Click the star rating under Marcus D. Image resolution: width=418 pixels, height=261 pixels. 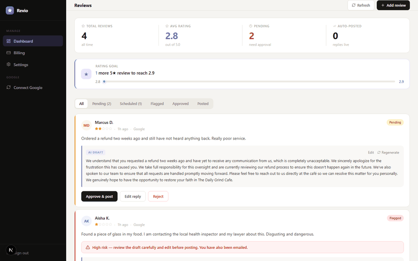pos(104,129)
